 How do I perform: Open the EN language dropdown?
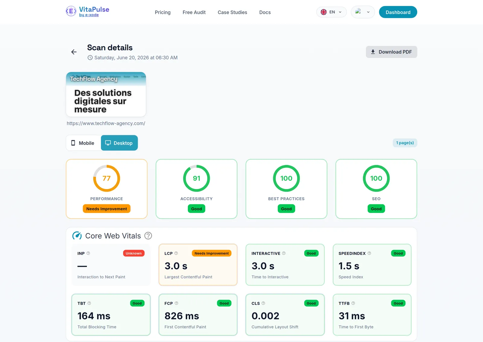coord(331,12)
